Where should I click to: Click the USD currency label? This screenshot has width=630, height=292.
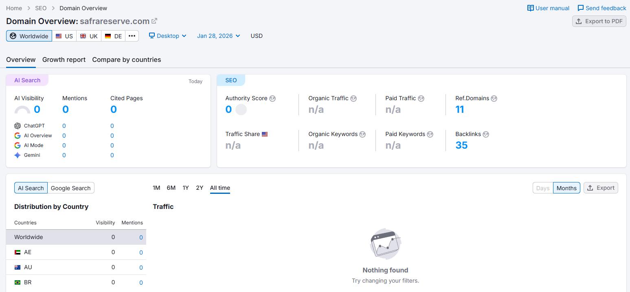click(257, 36)
